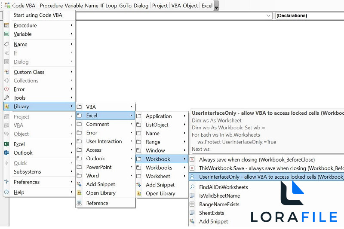Image resolution: width=344 pixels, height=229 pixels.
Task: Click the FindAllOnWorksheets magnifier icon
Action: (x=192, y=187)
